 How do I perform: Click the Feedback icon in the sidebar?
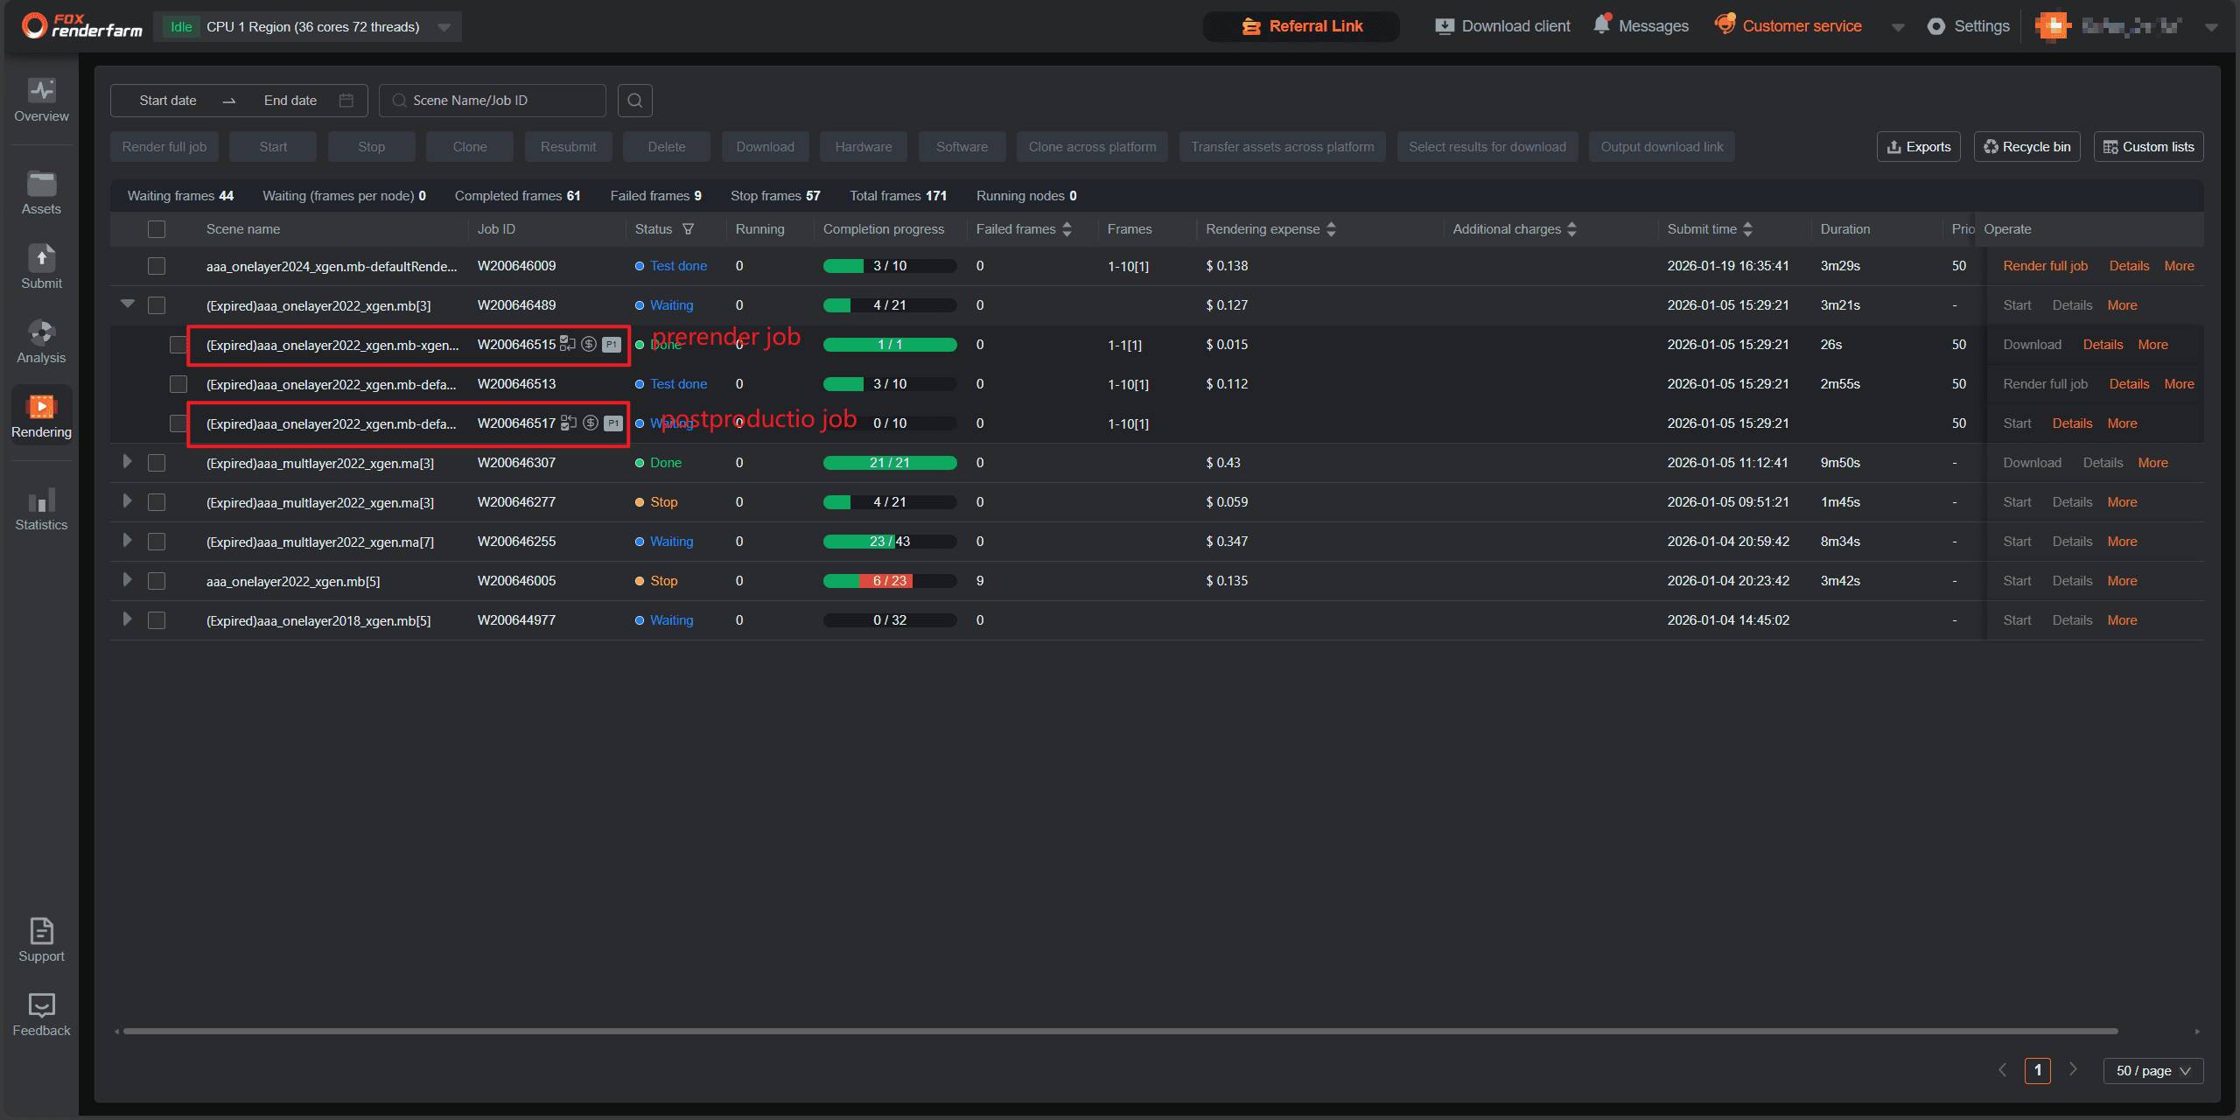tap(41, 1006)
